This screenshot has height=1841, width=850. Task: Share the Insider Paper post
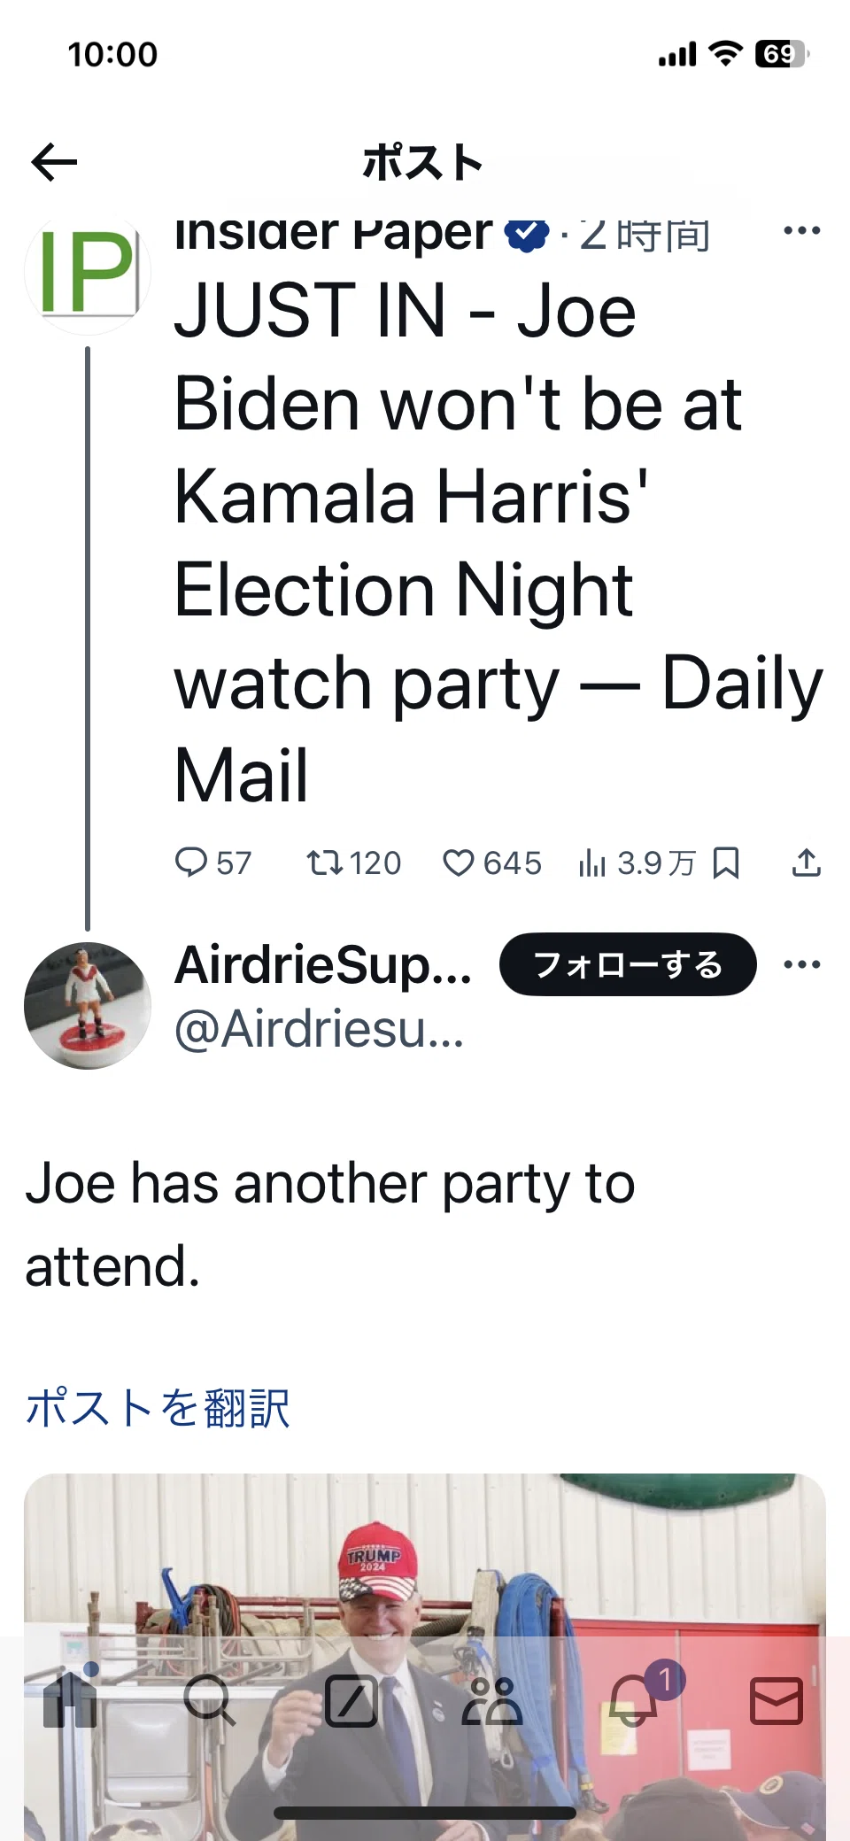[x=806, y=862]
